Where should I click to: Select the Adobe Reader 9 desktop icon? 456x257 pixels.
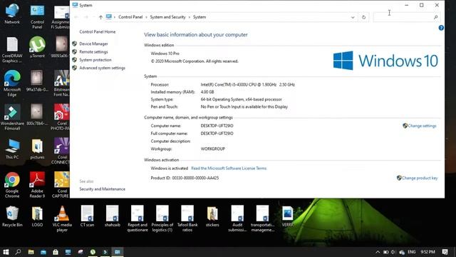37,185
